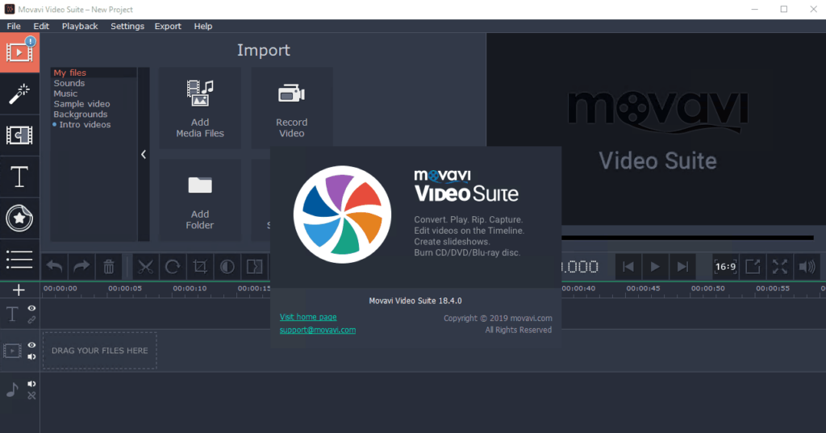Click Add Folder
This screenshot has height=433, width=826.
200,200
